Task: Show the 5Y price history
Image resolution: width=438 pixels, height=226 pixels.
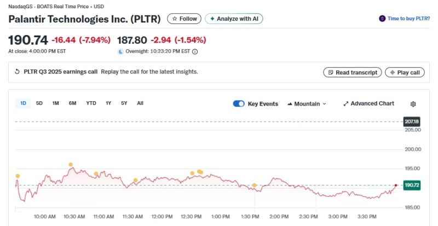Action: point(124,103)
